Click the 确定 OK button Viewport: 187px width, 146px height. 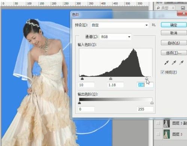[174, 25]
